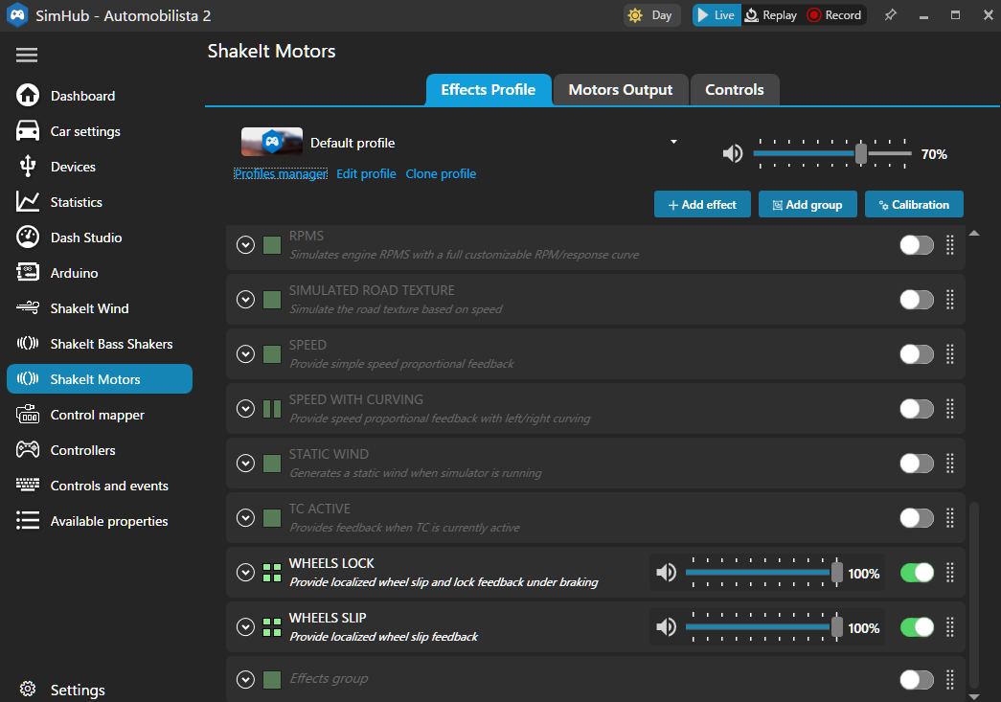1001x702 pixels.
Task: Click the WHEELS SLIP four-square motor icon
Action: [x=272, y=627]
